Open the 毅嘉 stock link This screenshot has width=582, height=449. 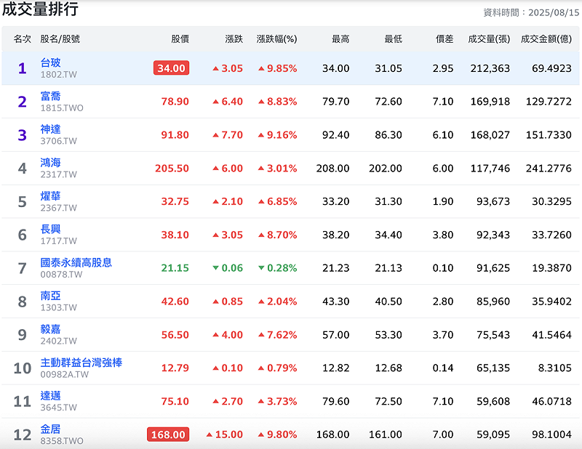(50, 329)
